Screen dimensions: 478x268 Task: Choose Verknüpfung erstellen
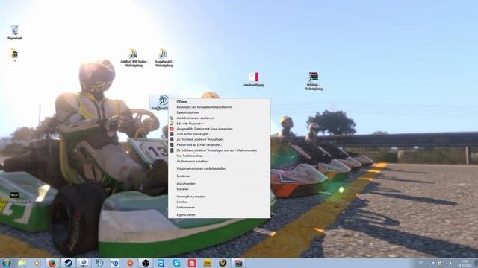pos(219,197)
